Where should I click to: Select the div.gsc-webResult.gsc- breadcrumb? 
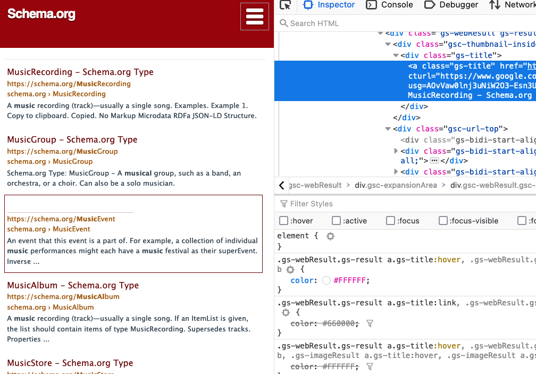[x=492, y=185]
